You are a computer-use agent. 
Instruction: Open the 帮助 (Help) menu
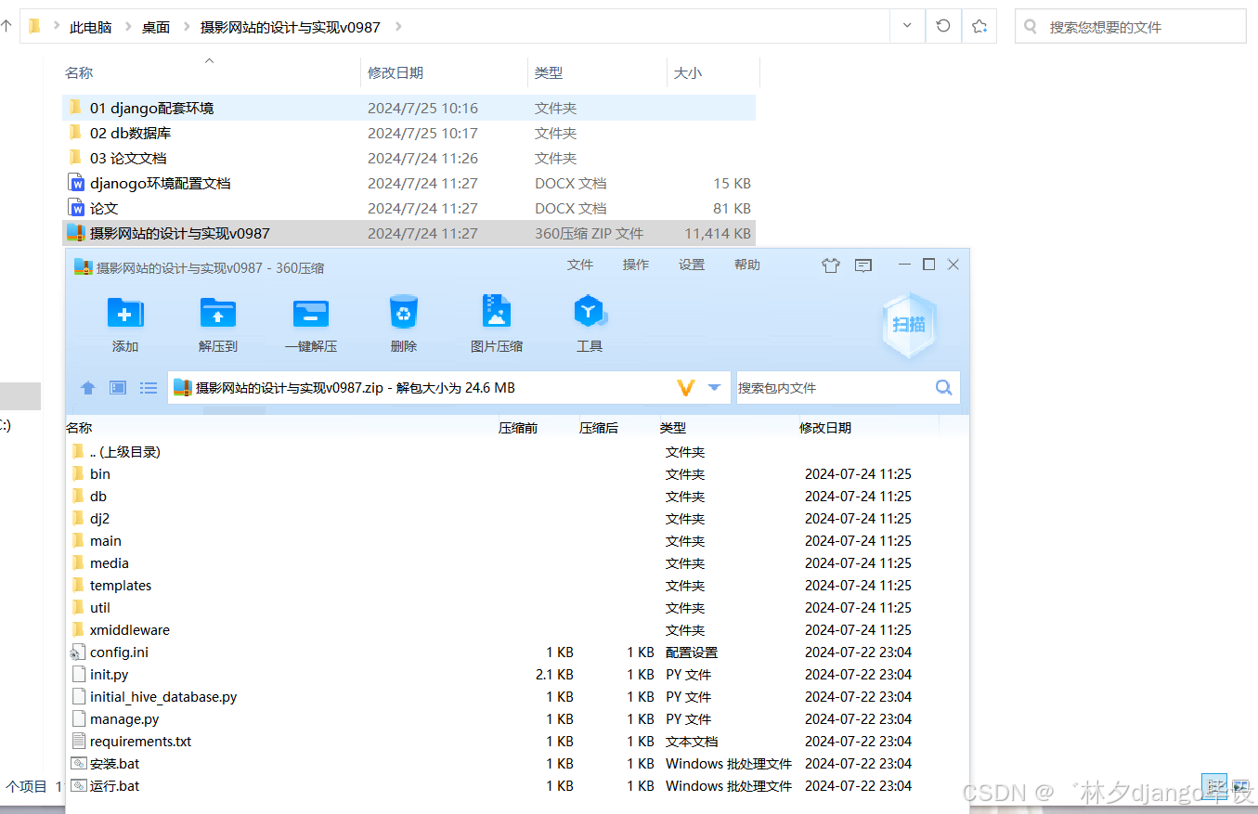(746, 265)
